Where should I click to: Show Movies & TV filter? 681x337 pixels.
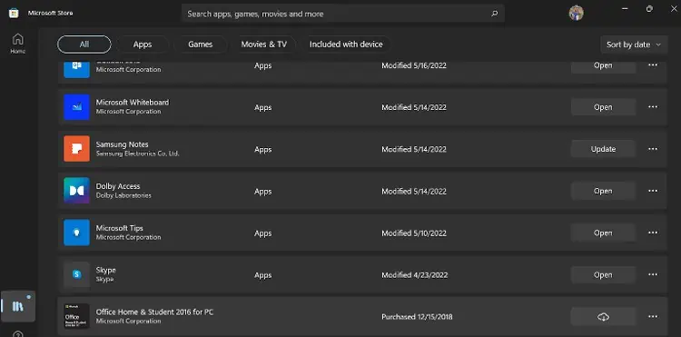(264, 45)
